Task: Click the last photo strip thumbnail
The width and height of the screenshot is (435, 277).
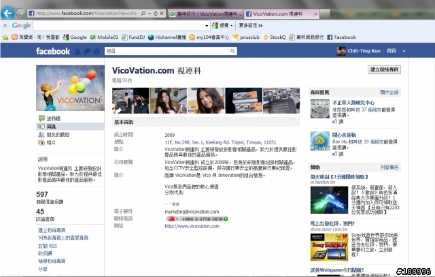Action: coord(281,101)
